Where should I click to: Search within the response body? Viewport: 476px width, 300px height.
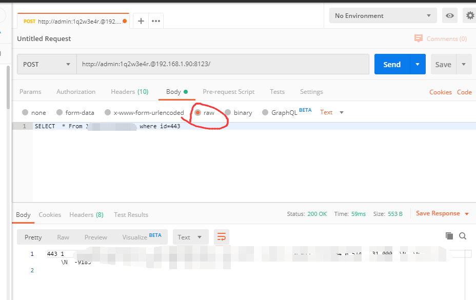click(x=463, y=236)
